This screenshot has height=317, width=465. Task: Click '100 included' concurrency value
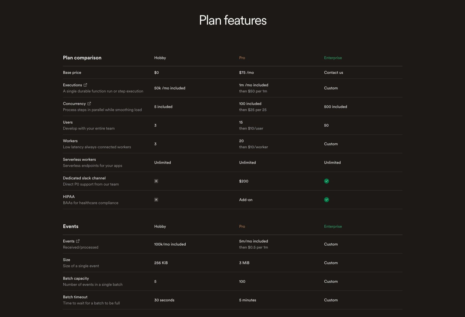coord(250,104)
